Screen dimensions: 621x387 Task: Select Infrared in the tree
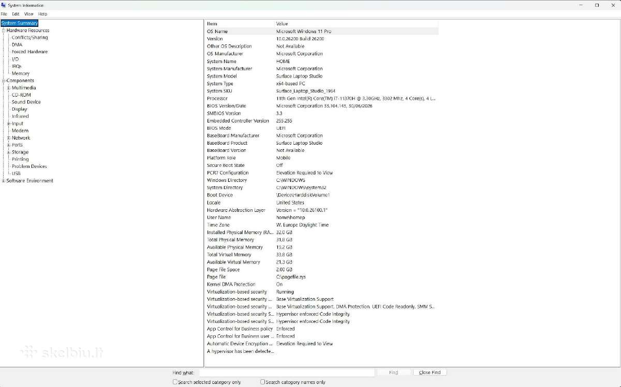coord(20,116)
